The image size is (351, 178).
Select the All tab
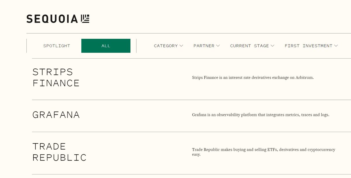(x=106, y=46)
